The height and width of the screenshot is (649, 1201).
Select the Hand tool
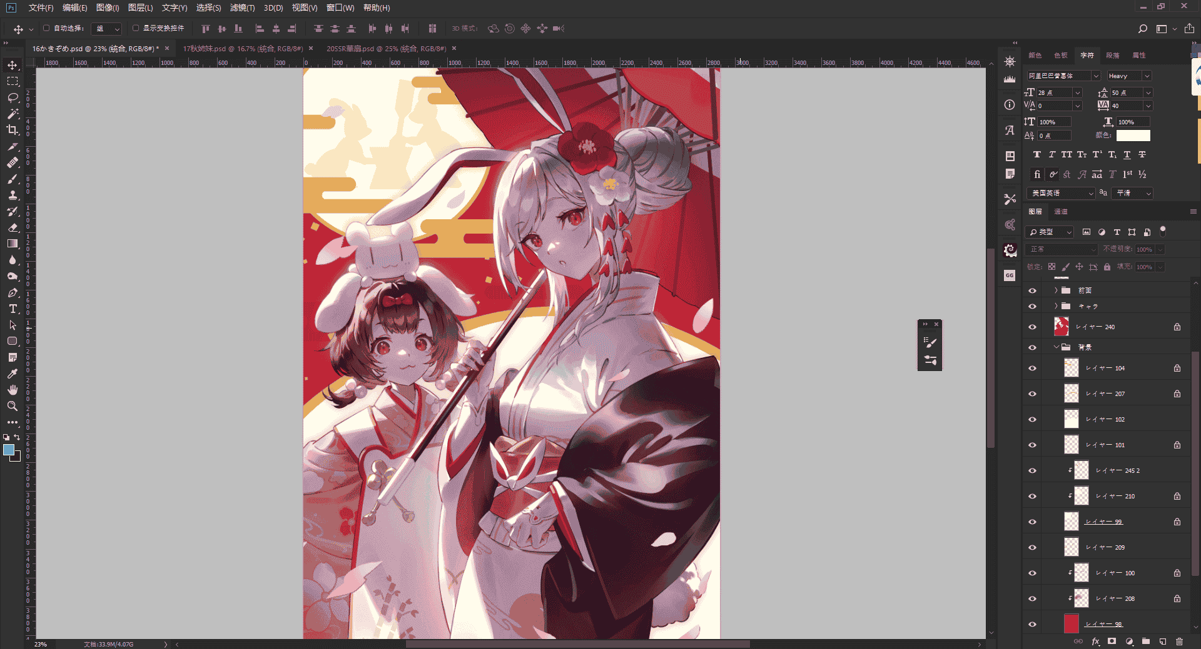click(13, 390)
